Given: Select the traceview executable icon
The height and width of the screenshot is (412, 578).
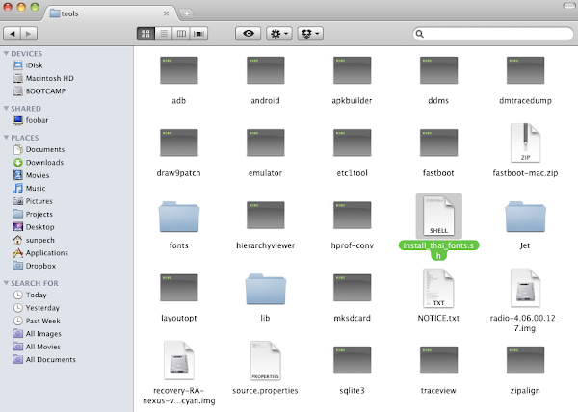Looking at the screenshot, I should coord(438,360).
